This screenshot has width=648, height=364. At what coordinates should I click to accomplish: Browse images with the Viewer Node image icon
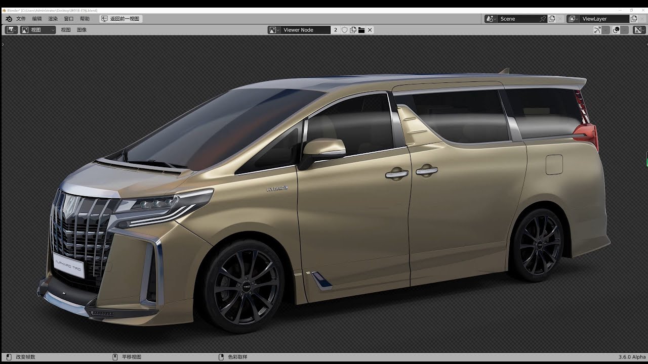pos(274,30)
